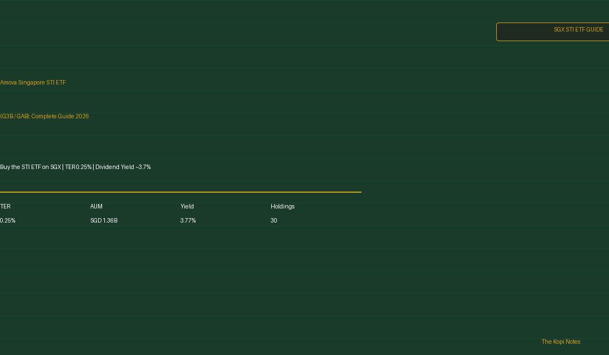Screen dimensions: 609x355
Task: Open The Kopi Notes footer link
Action: [561, 342]
